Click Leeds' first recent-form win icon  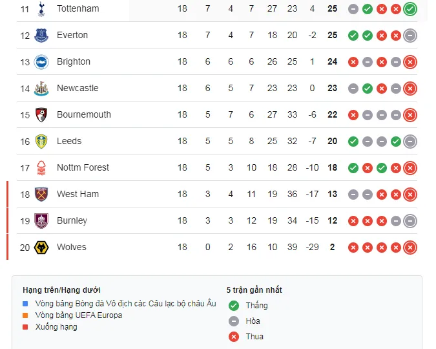coord(353,142)
